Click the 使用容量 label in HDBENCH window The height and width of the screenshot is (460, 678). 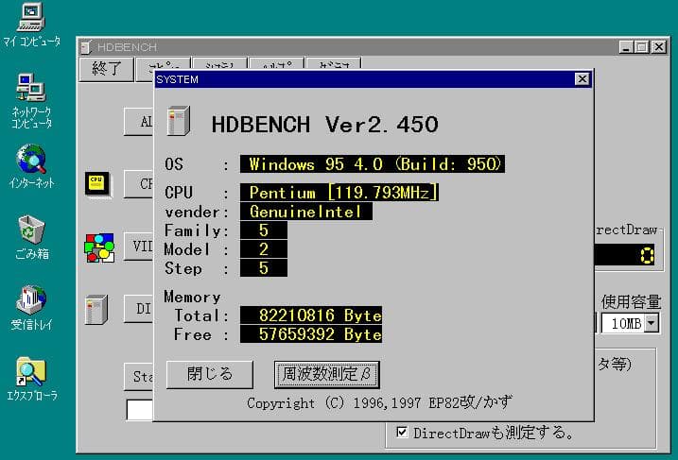(x=631, y=302)
